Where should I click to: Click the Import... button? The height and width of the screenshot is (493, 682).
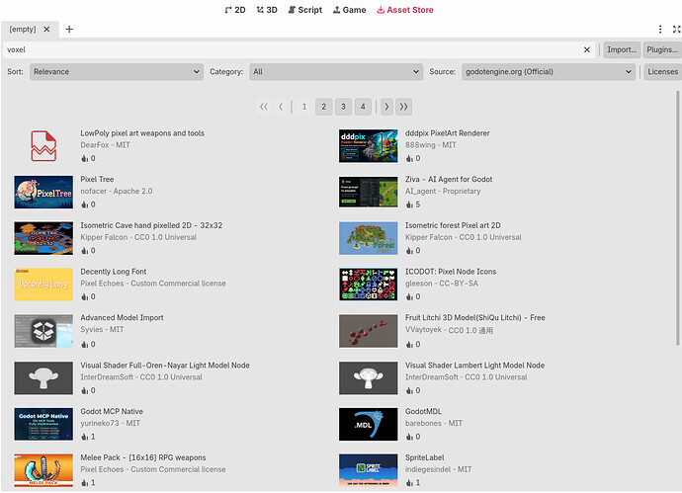[x=622, y=49]
